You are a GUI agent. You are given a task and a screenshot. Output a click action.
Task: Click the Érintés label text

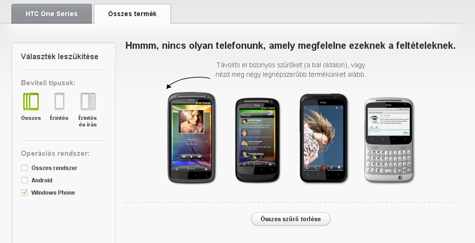click(59, 118)
